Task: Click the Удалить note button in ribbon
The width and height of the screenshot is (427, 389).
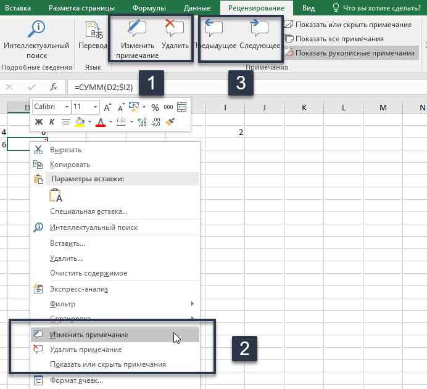Action: tap(175, 35)
